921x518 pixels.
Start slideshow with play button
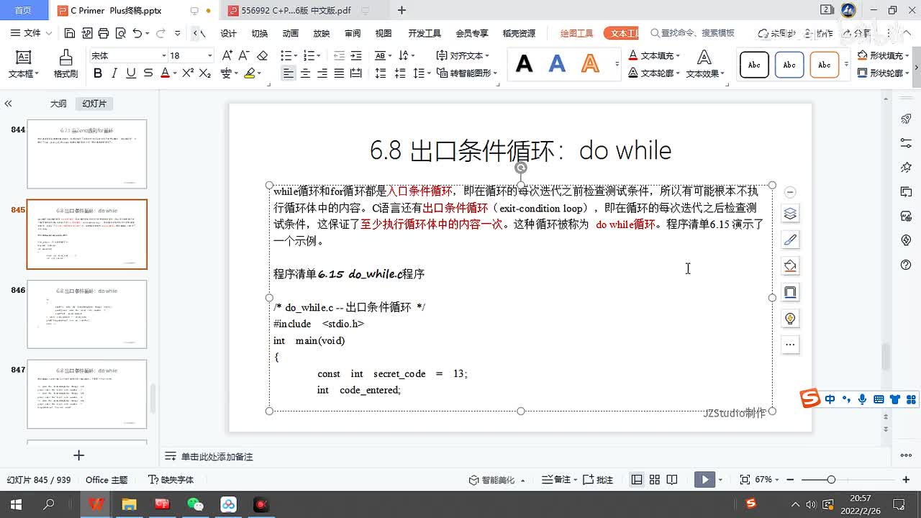tap(704, 480)
